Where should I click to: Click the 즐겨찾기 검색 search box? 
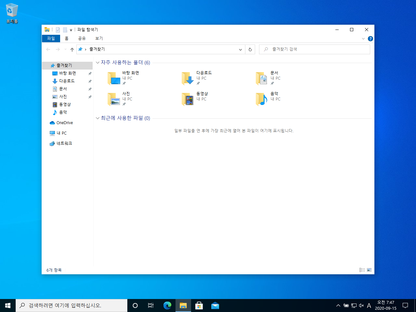[315, 49]
